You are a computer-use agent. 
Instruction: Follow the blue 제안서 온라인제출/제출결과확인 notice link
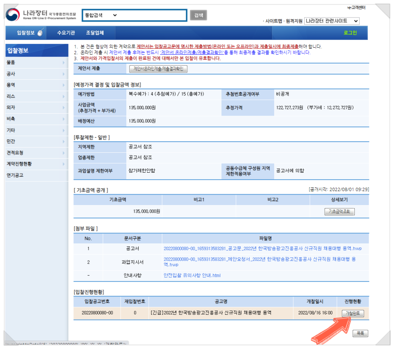[192, 53]
